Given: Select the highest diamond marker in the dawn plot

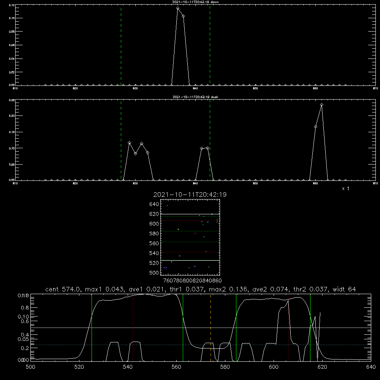Looking at the screenshot, I should (177, 8).
